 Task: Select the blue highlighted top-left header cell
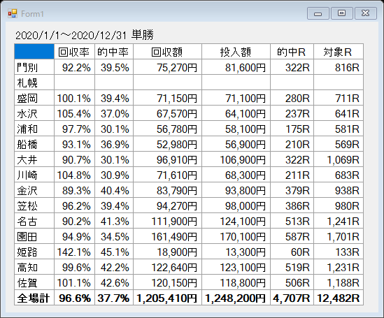pos(34,52)
